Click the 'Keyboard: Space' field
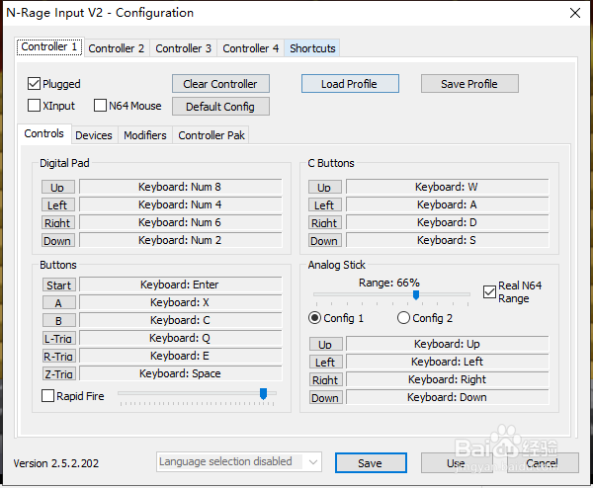 (x=181, y=373)
